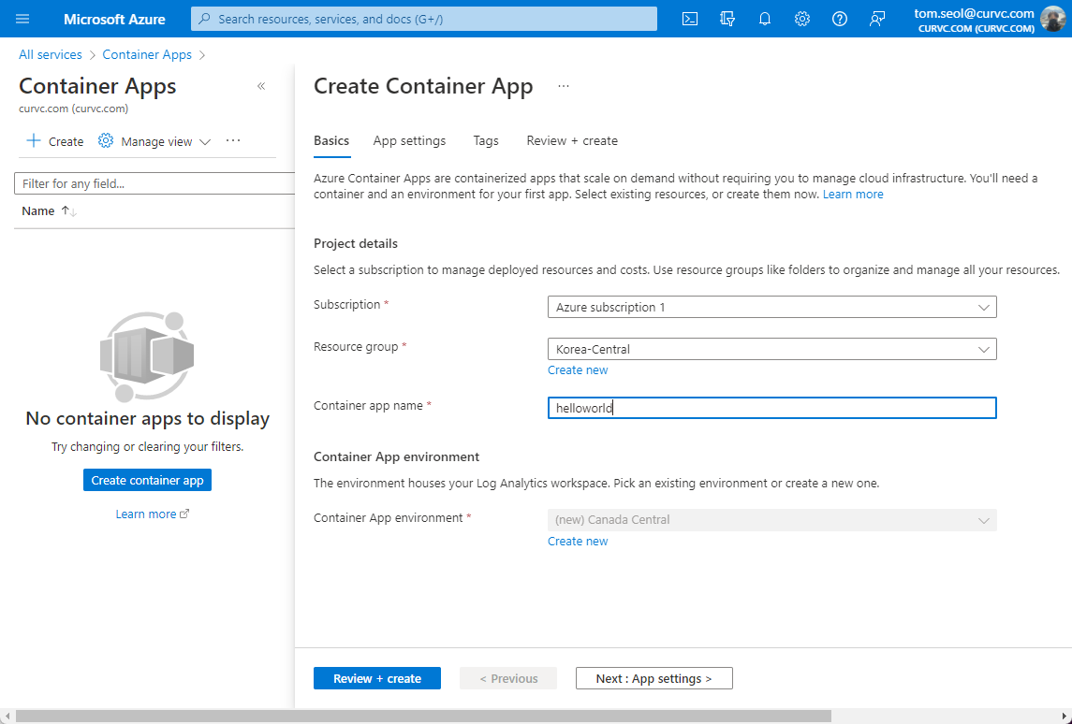Viewport: 1072px width, 724px height.
Task: Click the Previous button
Action: click(508, 678)
